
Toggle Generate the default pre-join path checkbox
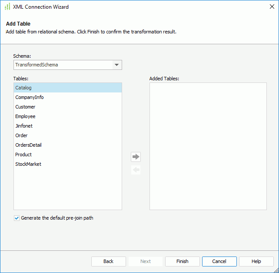[17, 218]
